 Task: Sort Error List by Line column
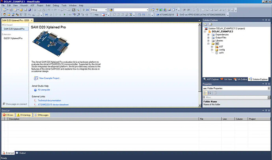click(x=227, y=119)
